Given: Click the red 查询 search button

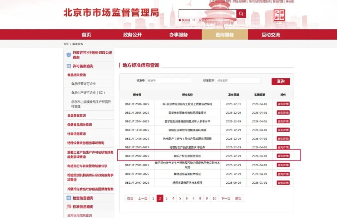Looking at the screenshot, I should (x=281, y=81).
